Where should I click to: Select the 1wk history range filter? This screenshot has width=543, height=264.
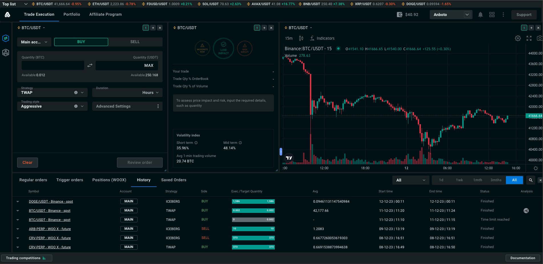point(459,180)
